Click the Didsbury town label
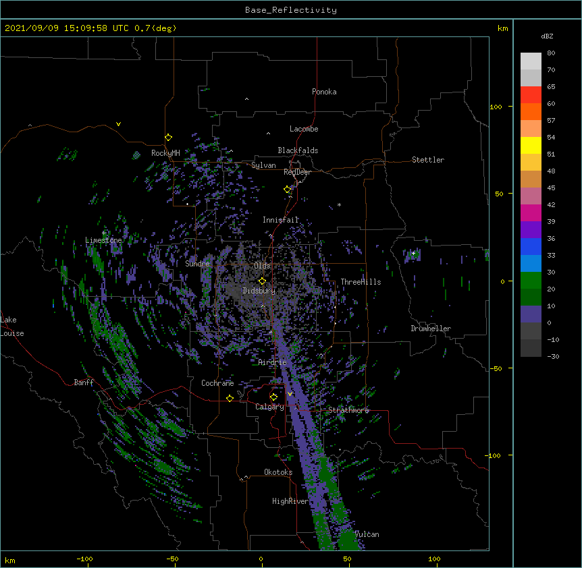582x568 pixels. [259, 291]
